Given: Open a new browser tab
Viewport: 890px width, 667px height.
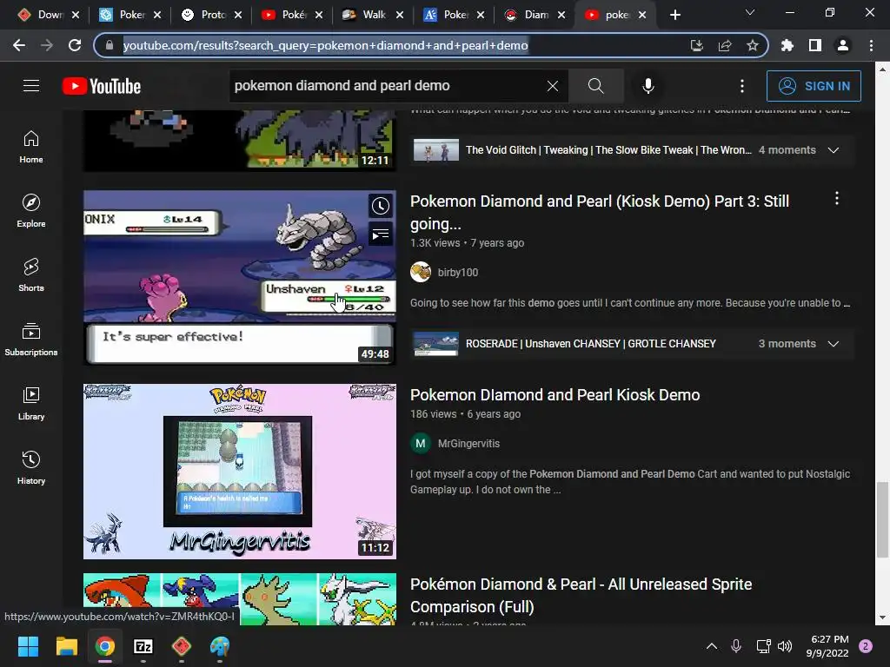Looking at the screenshot, I should pos(674,15).
